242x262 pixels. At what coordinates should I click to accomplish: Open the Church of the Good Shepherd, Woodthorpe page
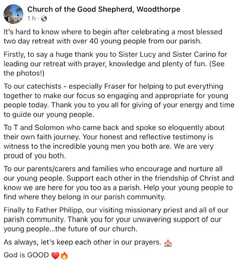click(104, 9)
